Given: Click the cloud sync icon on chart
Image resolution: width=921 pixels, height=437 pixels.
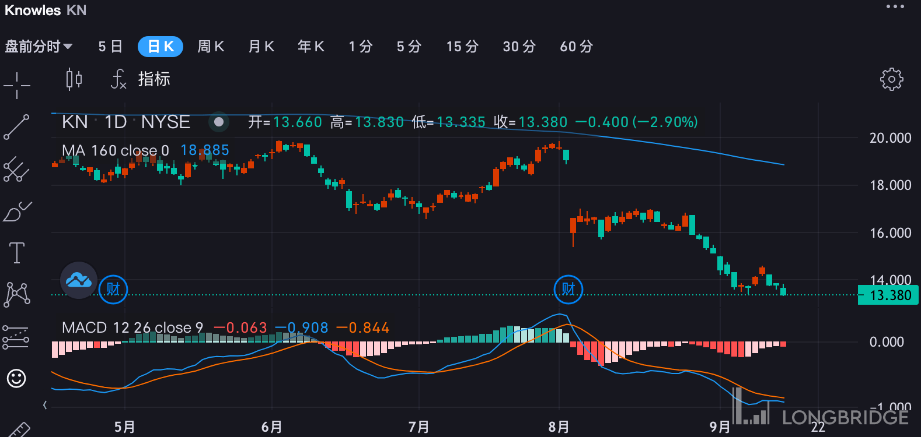Looking at the screenshot, I should pyautogui.click(x=79, y=280).
